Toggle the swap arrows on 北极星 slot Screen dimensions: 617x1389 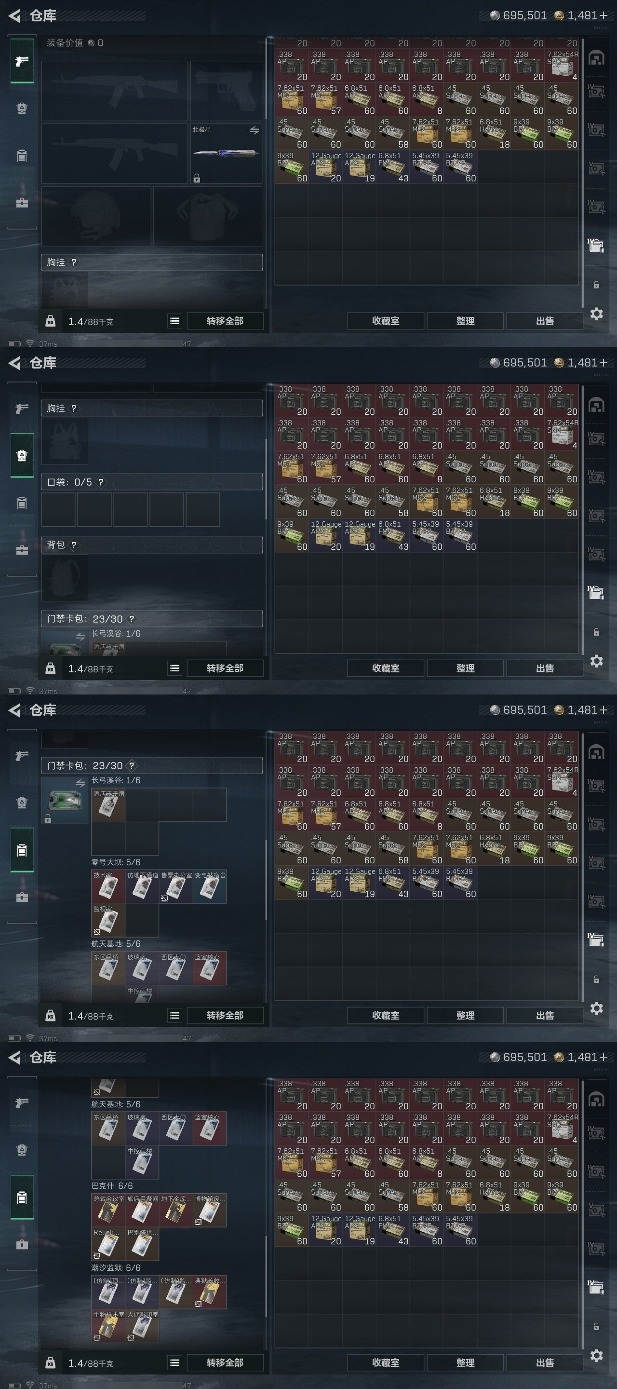coord(255,130)
